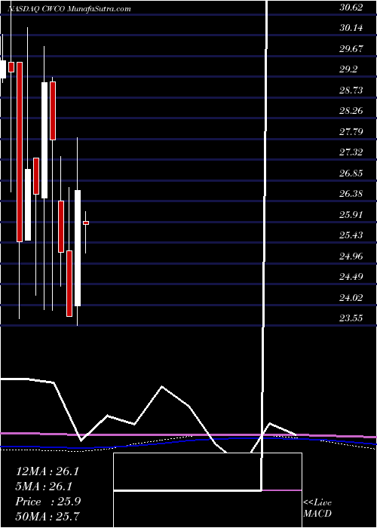The height and width of the screenshot is (528, 377).
Task: Click the 30.62 price axis label
Action: pos(351,7)
